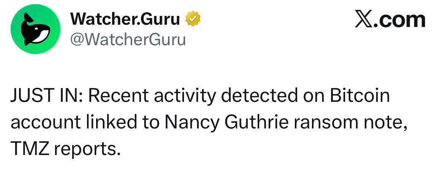Click "TMZ" in the tweet text
The width and height of the screenshot is (448, 171).
[29, 149]
